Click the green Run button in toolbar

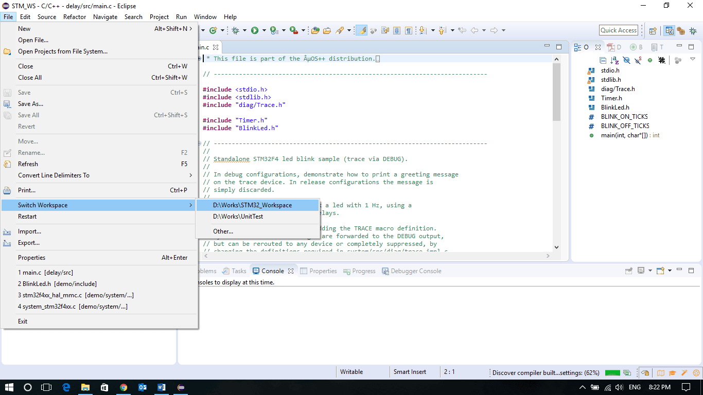[x=255, y=30]
